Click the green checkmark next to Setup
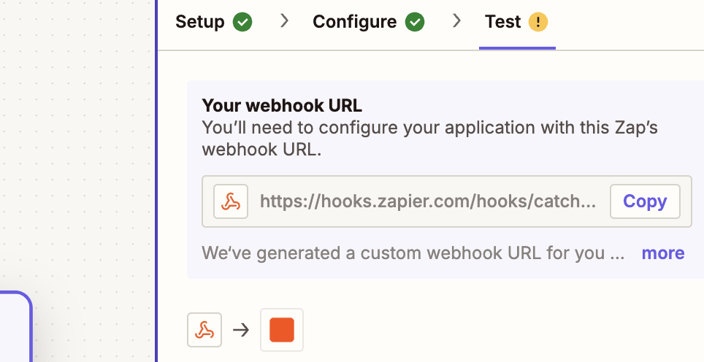 (242, 22)
